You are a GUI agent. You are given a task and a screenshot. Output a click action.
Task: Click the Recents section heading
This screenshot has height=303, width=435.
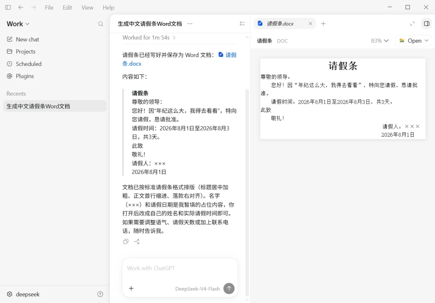tap(16, 94)
